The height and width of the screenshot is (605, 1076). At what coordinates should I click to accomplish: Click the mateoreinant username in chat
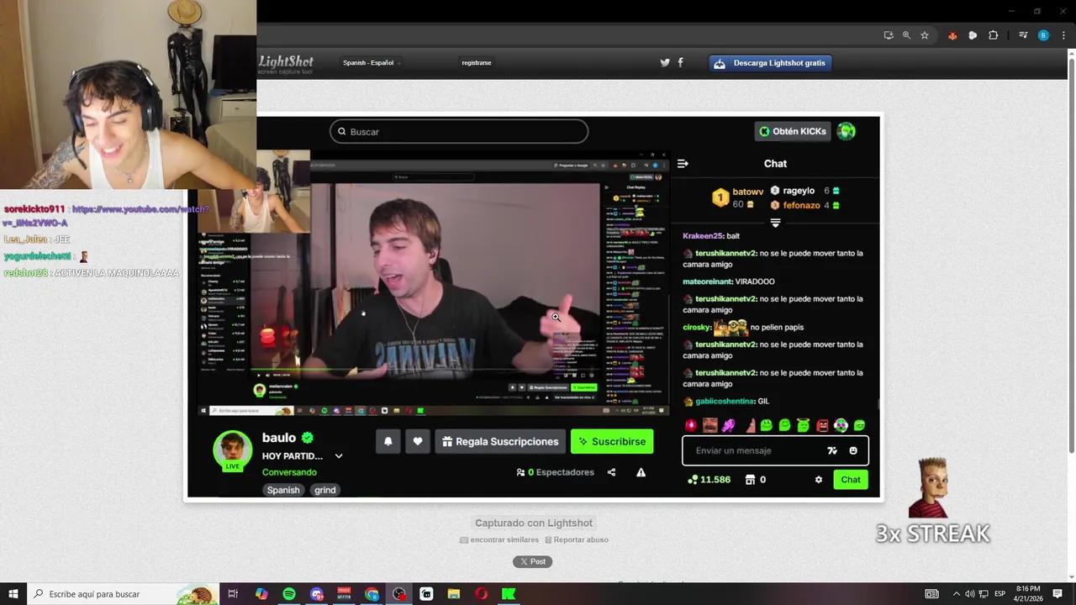(x=707, y=281)
